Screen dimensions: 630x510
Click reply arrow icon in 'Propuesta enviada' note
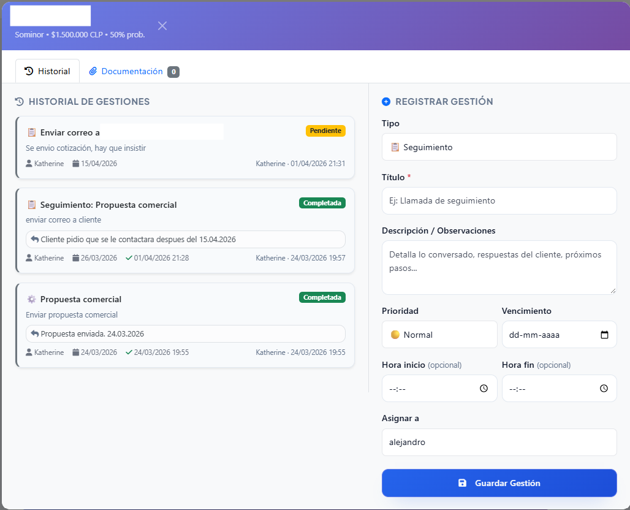[x=35, y=333]
